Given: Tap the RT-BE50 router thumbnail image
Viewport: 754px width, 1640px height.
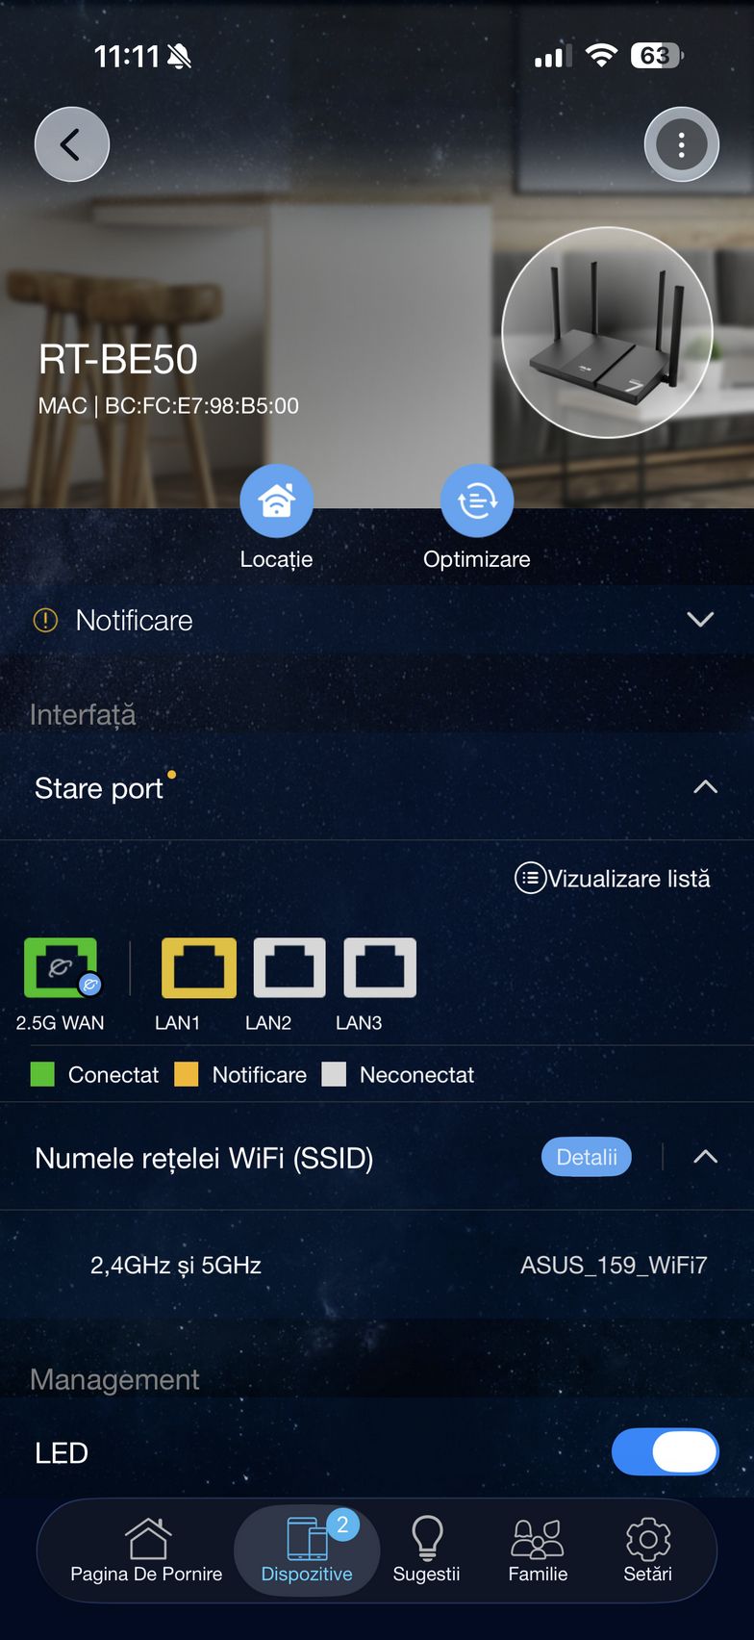Looking at the screenshot, I should tap(608, 332).
